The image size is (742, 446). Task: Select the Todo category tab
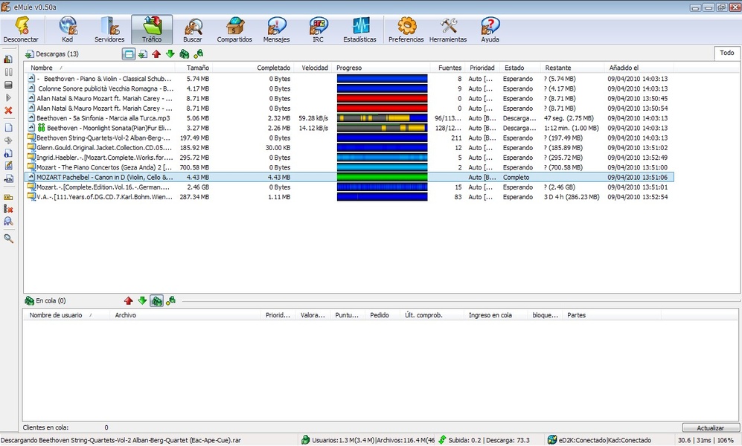(726, 53)
